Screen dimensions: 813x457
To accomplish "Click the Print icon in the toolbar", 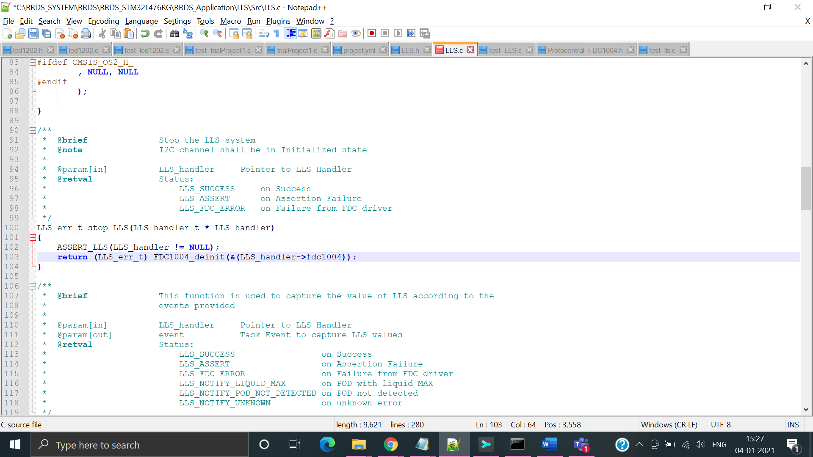I will click(x=86, y=33).
